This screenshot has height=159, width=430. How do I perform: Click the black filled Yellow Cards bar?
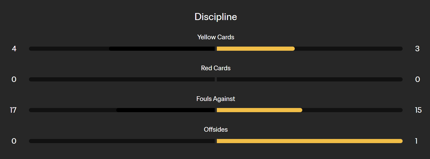162,49
